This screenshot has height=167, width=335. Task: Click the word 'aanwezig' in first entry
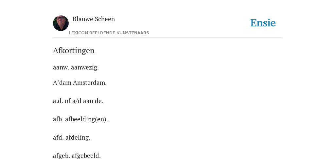pos(85,68)
